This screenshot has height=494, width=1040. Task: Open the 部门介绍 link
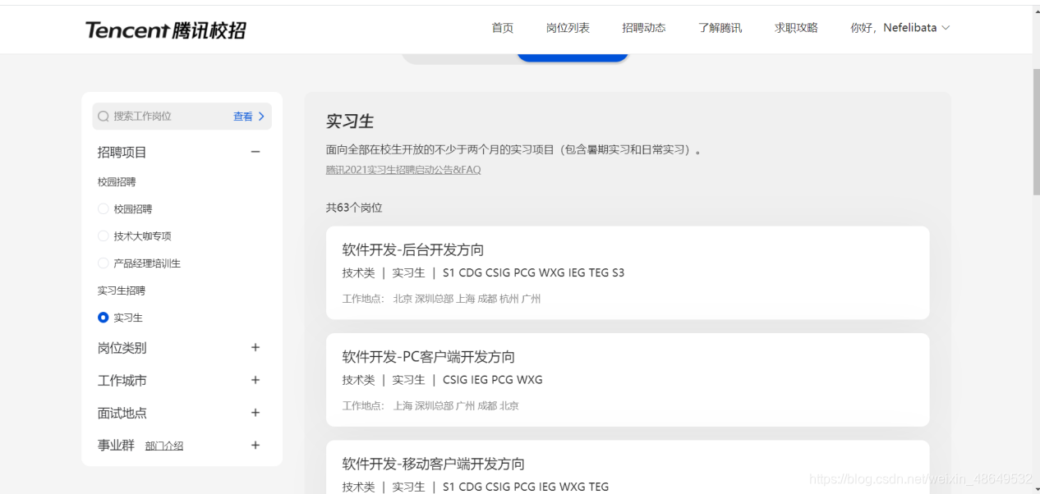(164, 446)
